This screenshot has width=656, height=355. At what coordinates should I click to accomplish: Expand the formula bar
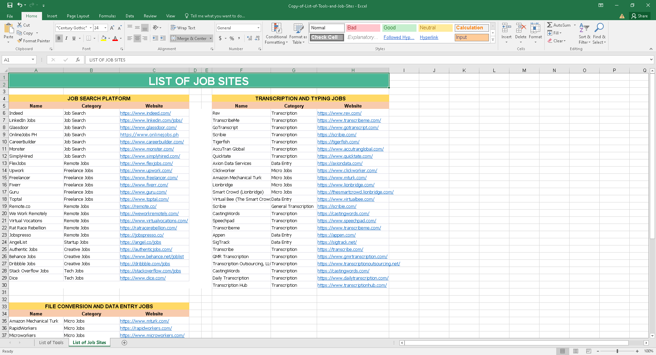[651, 60]
